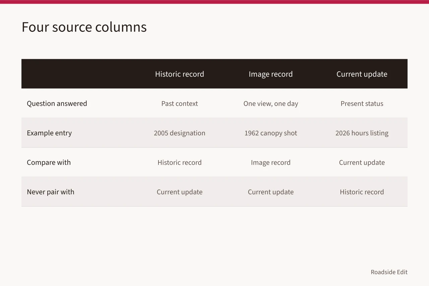Select the "2026 hours listing" cell

pos(362,133)
